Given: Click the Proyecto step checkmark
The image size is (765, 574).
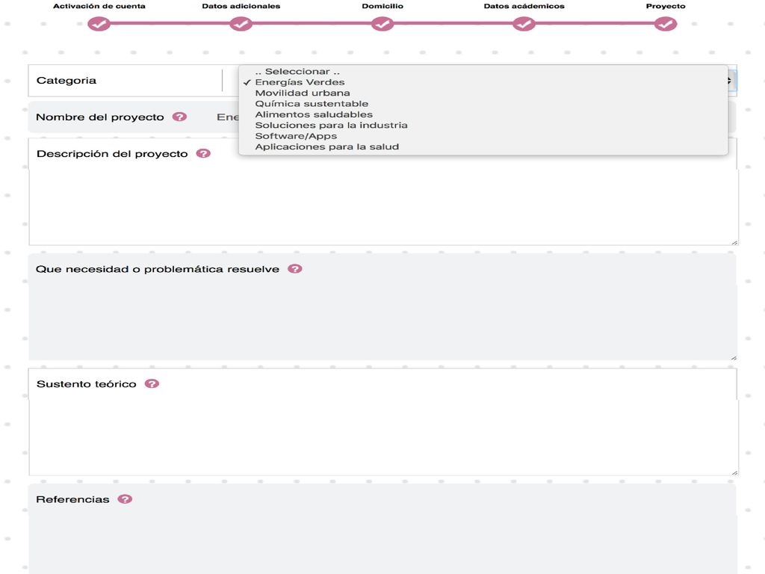Looking at the screenshot, I should tap(666, 23).
